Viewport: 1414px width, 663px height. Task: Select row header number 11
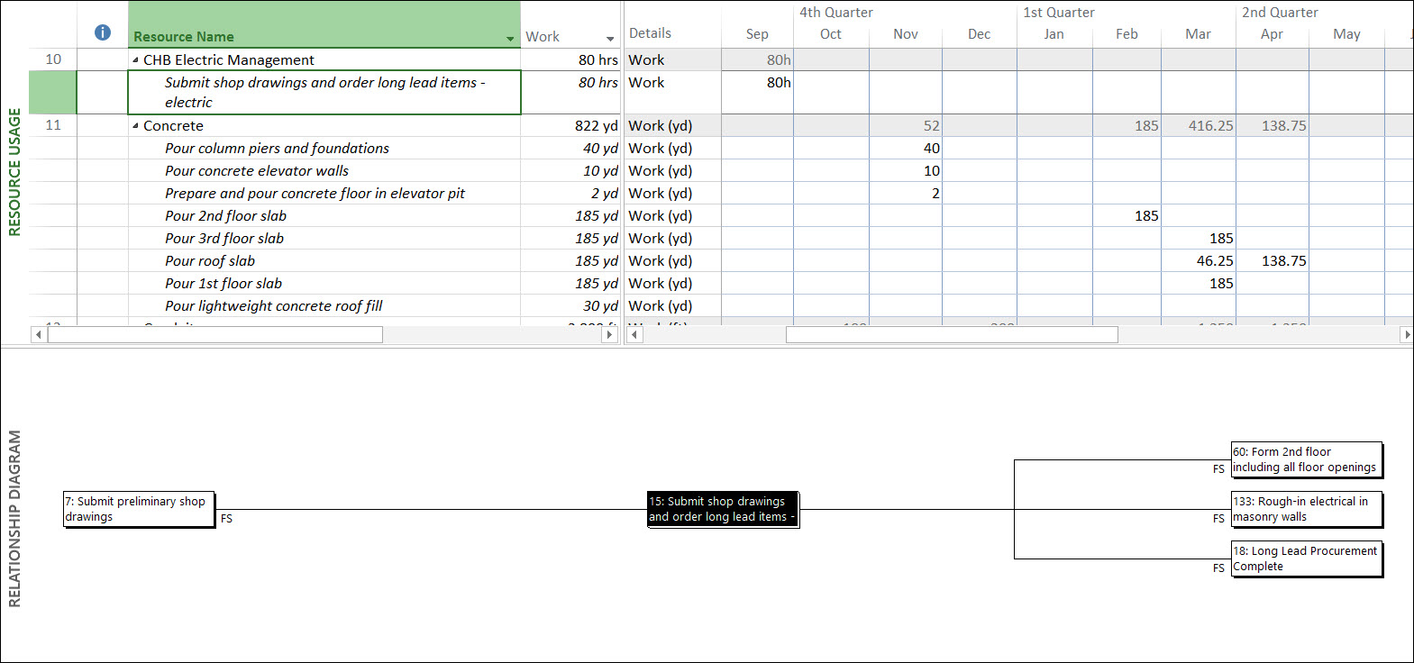pyautogui.click(x=53, y=125)
